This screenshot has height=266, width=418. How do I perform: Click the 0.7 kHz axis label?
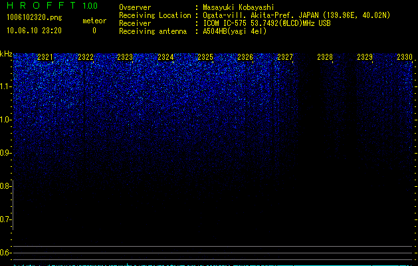[x=5, y=219]
